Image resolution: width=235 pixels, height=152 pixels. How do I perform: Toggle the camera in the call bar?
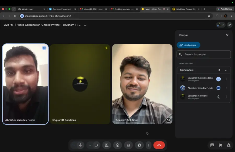(96, 145)
